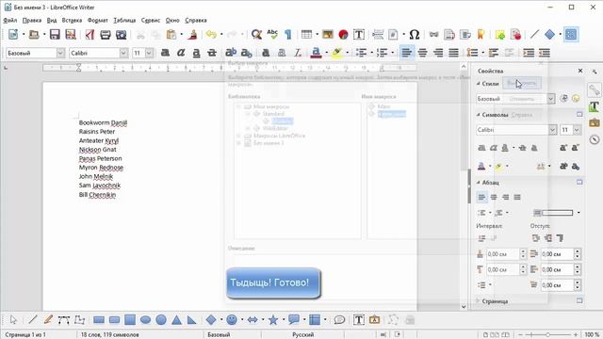Open the Navigator sidebar deck

point(595,139)
